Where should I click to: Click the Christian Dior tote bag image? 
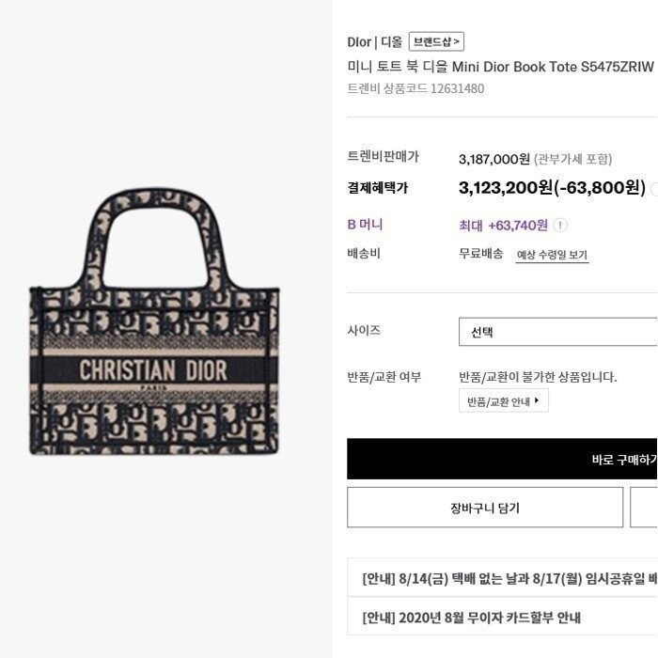[154, 321]
